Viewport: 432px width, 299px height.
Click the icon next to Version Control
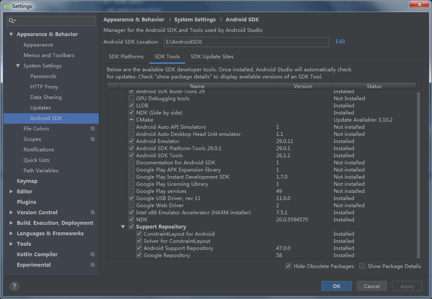pyautogui.click(x=92, y=212)
